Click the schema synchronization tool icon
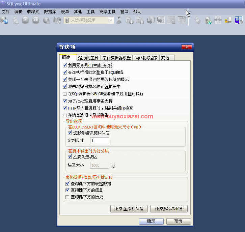This screenshot has height=232, width=245. click(218, 20)
